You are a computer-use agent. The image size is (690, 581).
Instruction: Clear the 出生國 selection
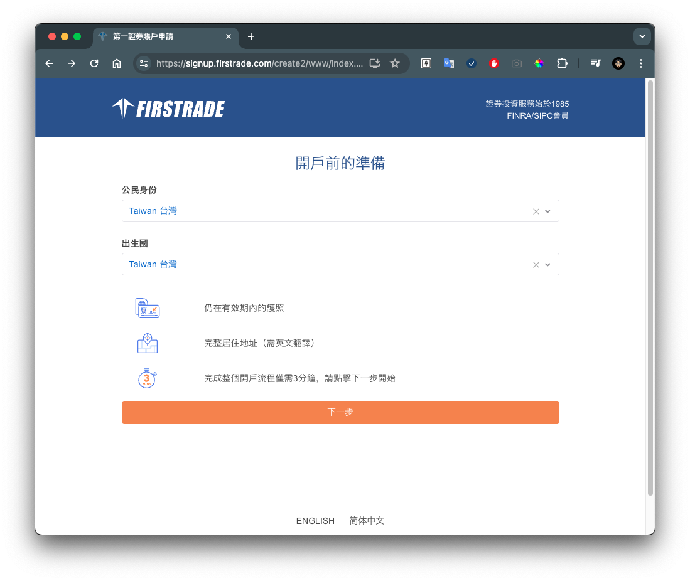[x=536, y=265]
